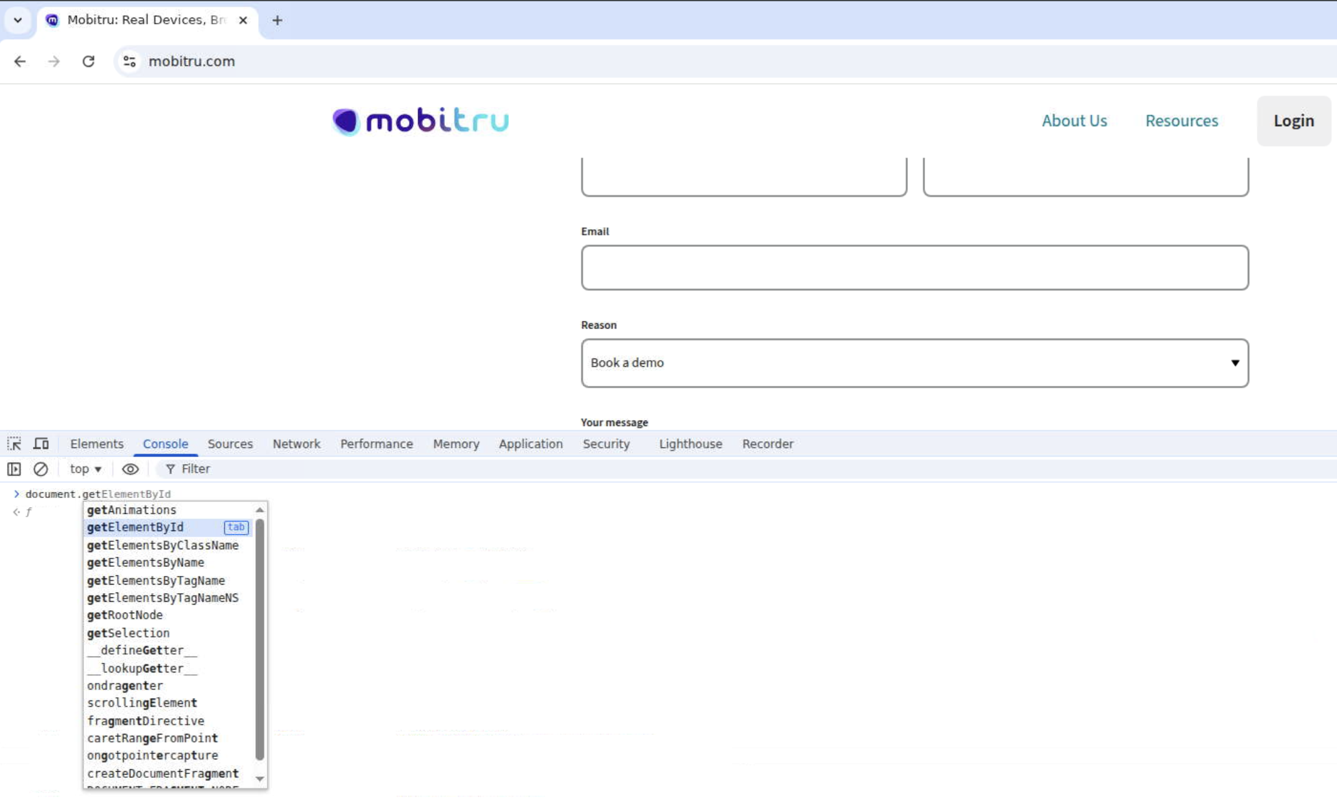Switch to the Elements tab

coord(96,444)
